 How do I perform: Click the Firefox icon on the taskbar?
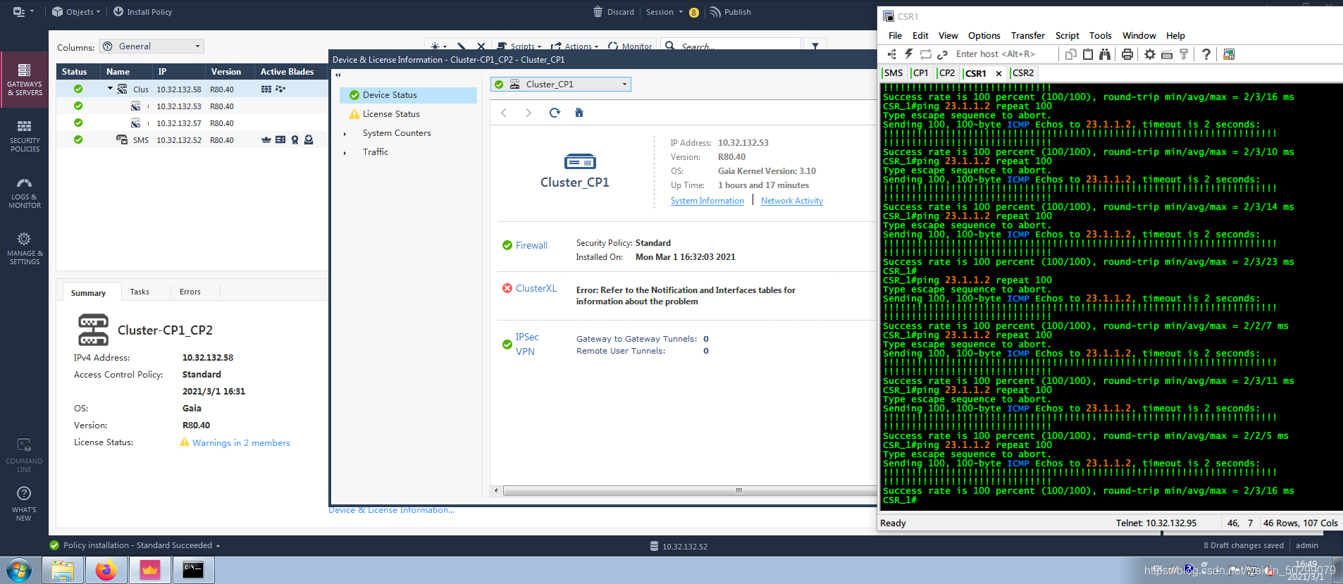[106, 569]
